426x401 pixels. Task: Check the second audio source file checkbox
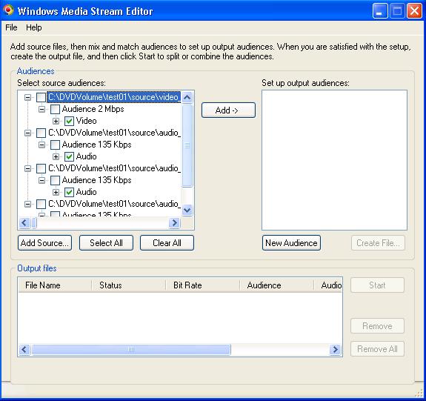tap(41, 168)
